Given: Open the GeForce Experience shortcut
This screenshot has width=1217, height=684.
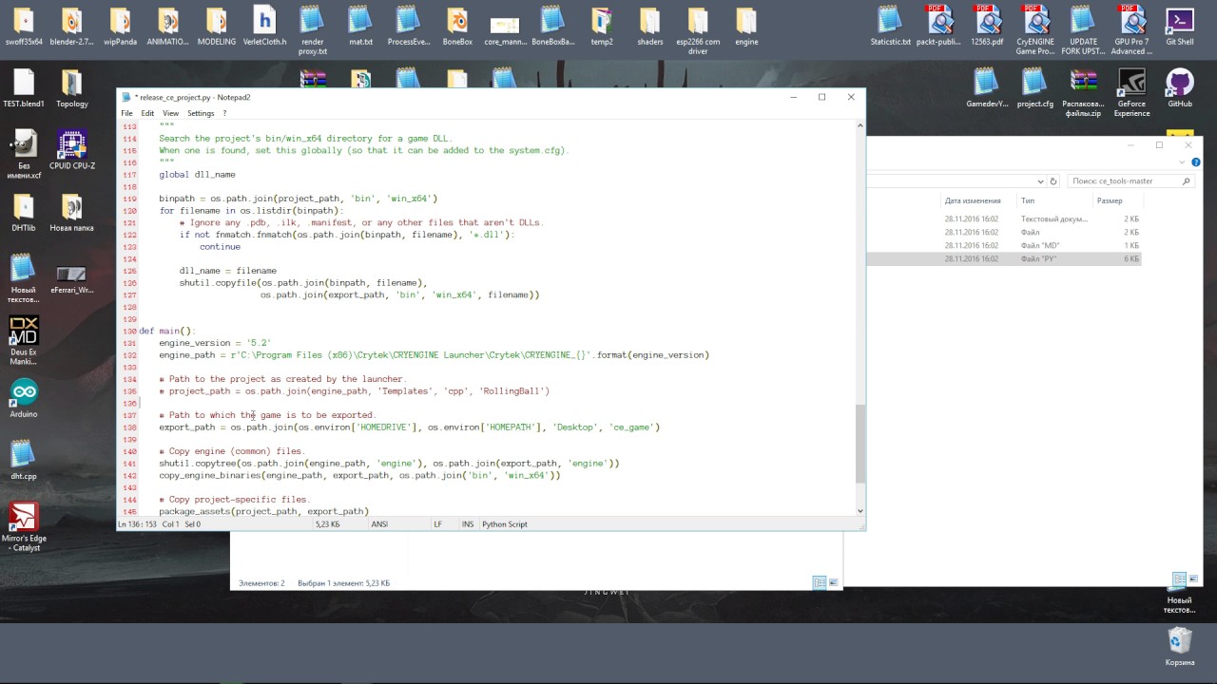Looking at the screenshot, I should (1131, 92).
